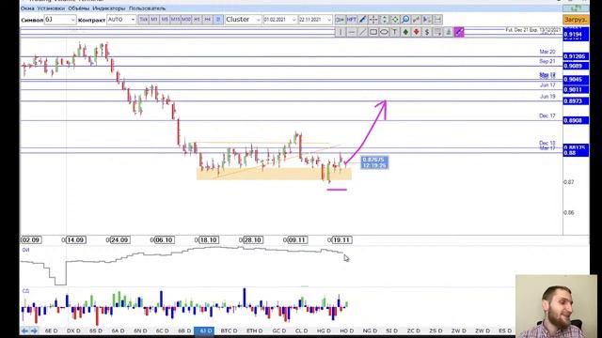The height and width of the screenshot is (338, 602).
Task: Switch to the 6A D tab
Action: coord(118,330)
